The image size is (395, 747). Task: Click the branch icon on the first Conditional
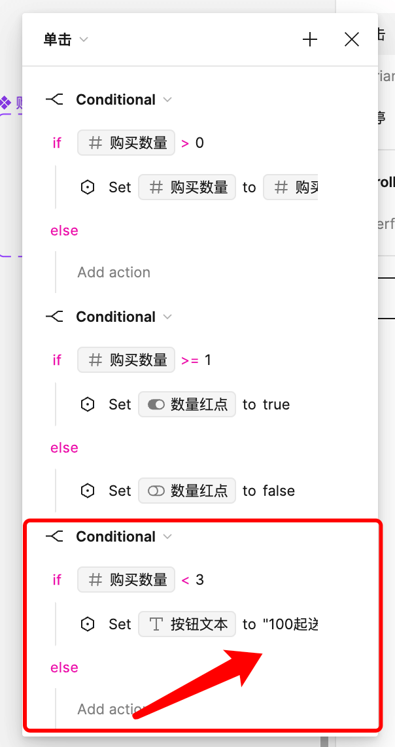(x=55, y=99)
